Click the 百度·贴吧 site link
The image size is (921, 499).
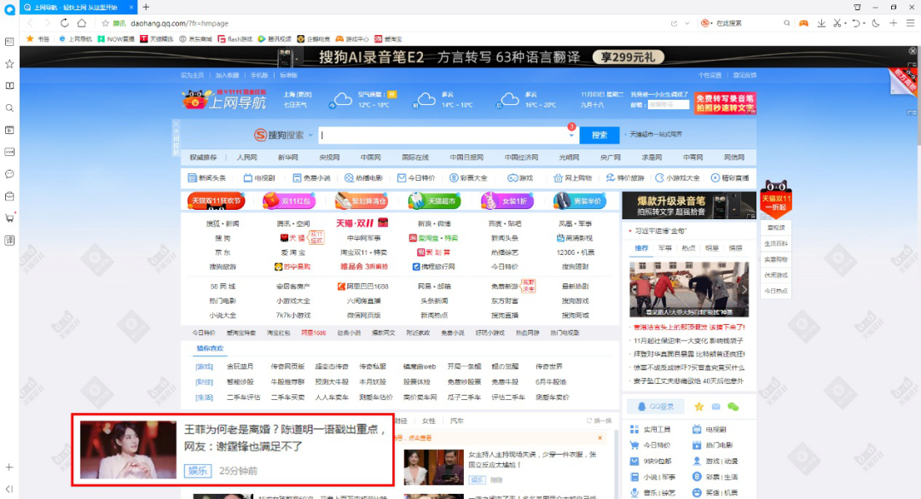pyautogui.click(x=505, y=223)
